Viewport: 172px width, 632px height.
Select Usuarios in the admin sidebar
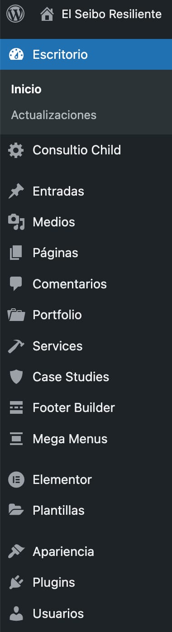86,614
